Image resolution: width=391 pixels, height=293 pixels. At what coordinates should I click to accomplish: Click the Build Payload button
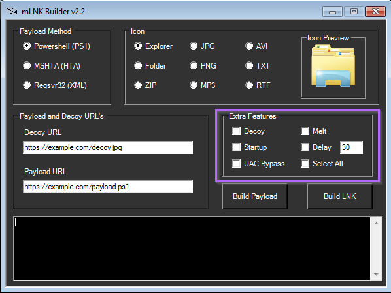click(255, 196)
